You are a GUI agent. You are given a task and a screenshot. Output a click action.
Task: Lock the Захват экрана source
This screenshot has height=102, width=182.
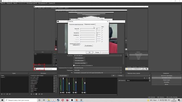[x=56, y=82]
